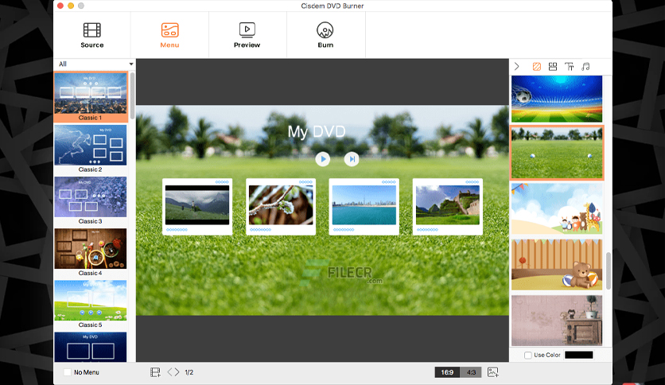The width and height of the screenshot is (665, 385).
Task: Open the frame layout icon
Action: point(553,67)
